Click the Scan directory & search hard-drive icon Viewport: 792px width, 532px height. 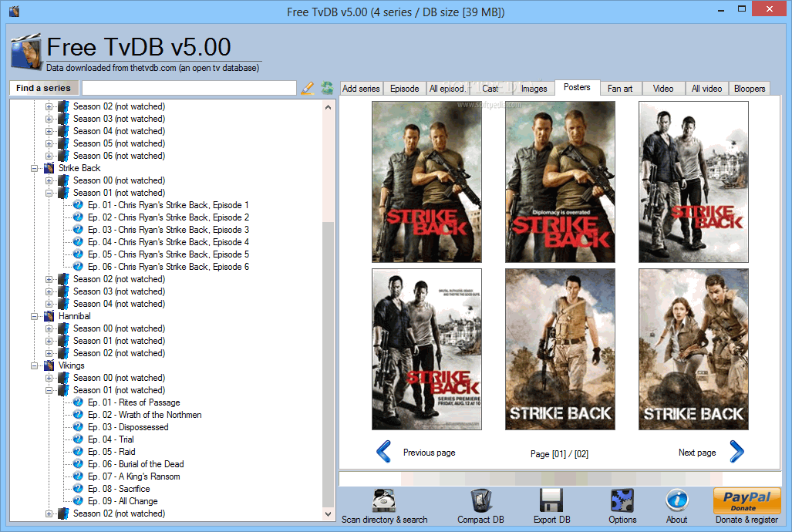[384, 500]
